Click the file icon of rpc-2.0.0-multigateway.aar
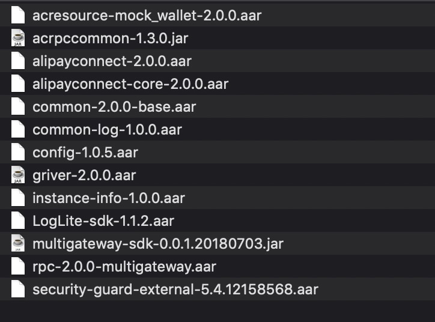The width and height of the screenshot is (435, 322). (18, 266)
